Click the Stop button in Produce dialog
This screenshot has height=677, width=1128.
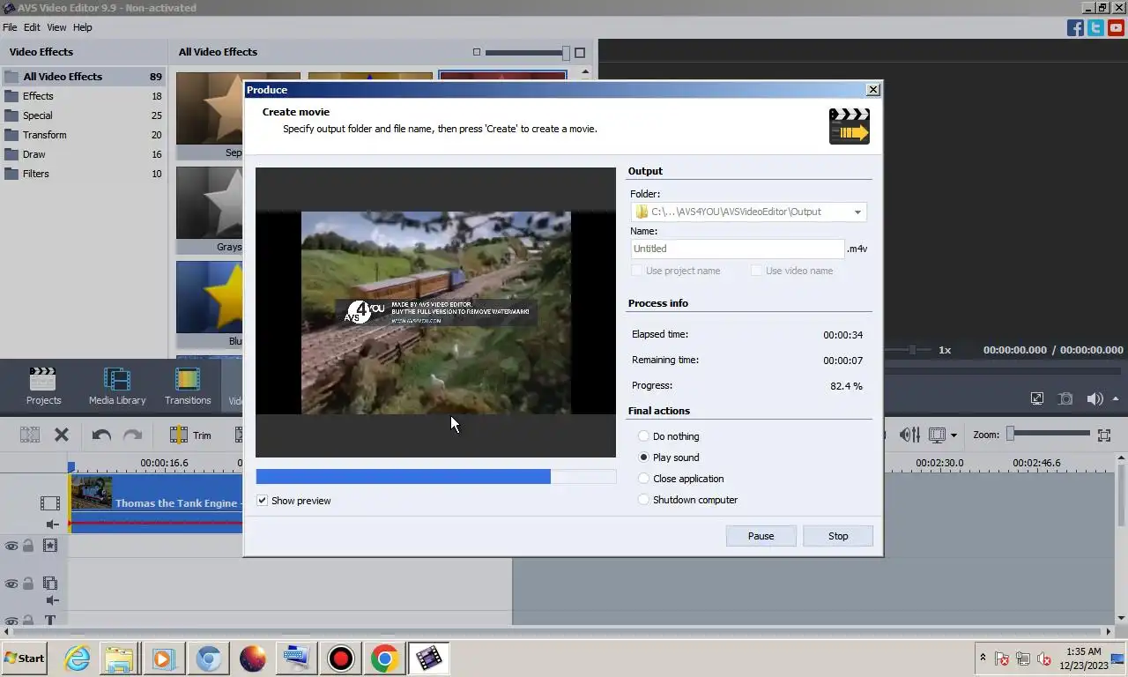838,536
